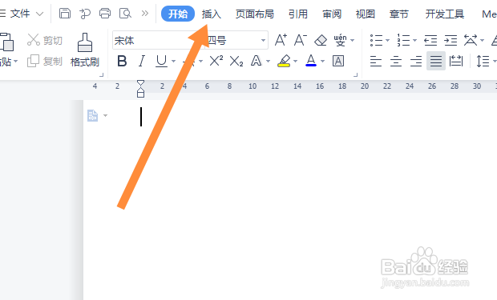Open the 文件 menu
The width and height of the screenshot is (497, 300).
(20, 14)
